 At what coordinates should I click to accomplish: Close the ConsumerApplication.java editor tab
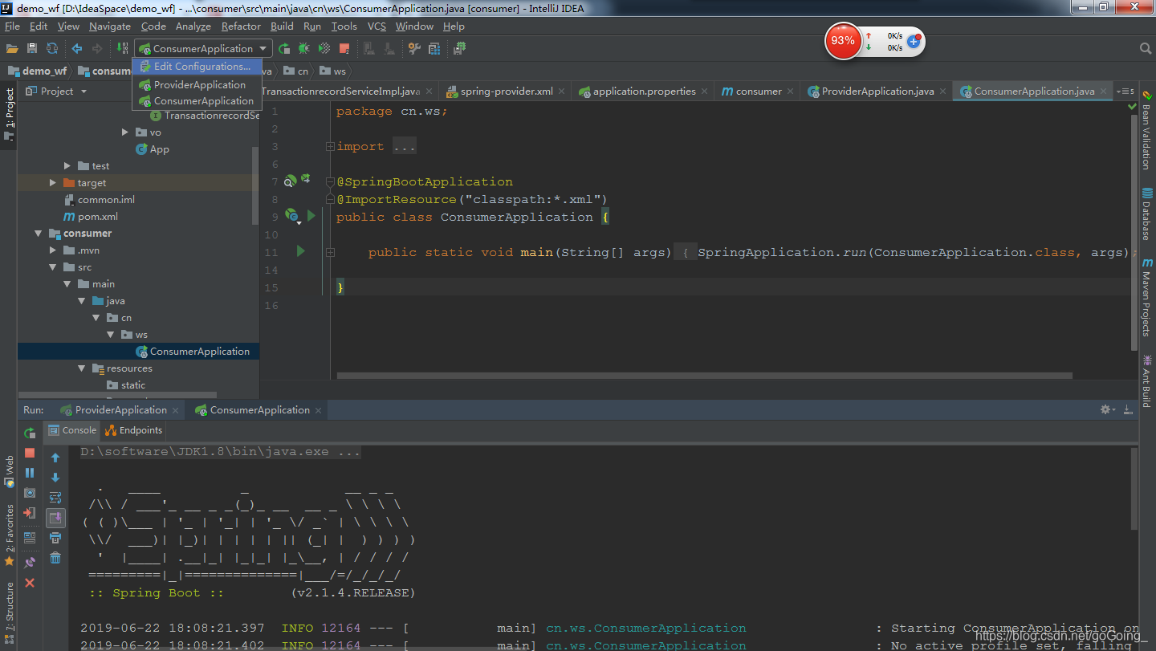pos(1105,92)
